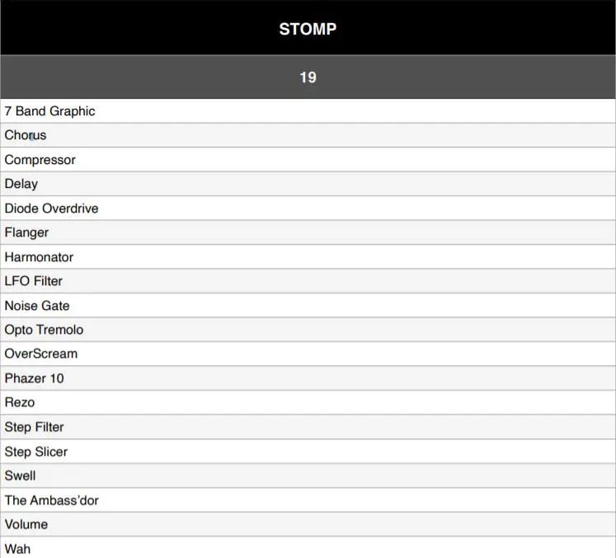Choose the Step Filter entry

coord(34,427)
